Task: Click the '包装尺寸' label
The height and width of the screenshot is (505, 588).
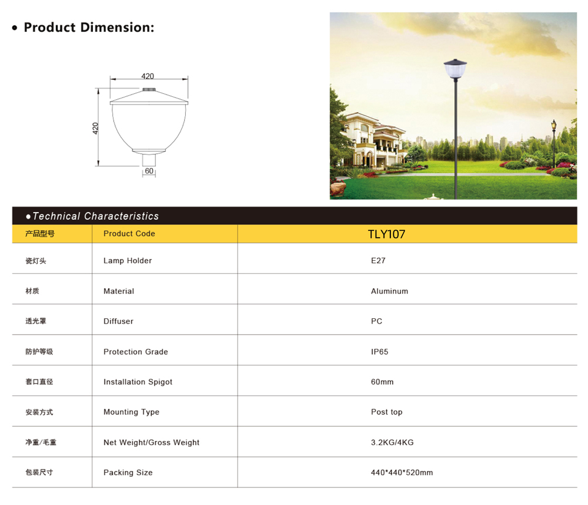Action: (39, 472)
